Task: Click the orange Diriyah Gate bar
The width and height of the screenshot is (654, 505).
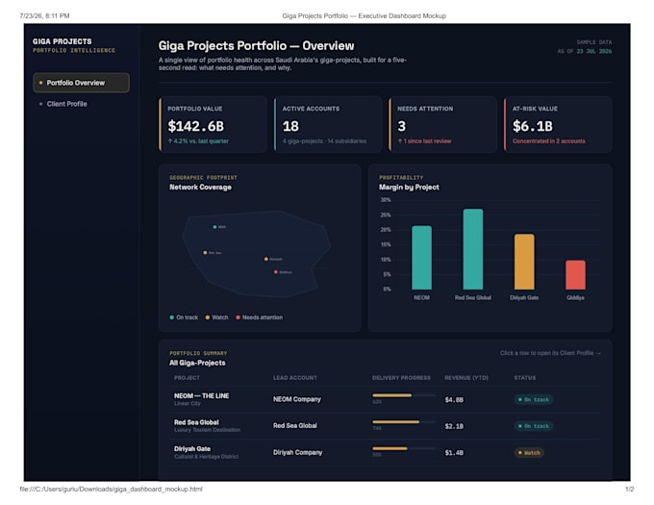Action: 524,262
